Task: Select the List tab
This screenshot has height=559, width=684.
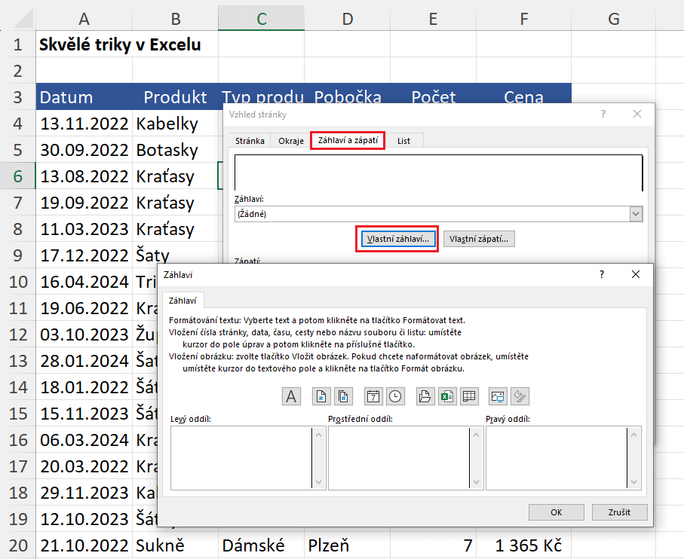Action: coord(403,141)
